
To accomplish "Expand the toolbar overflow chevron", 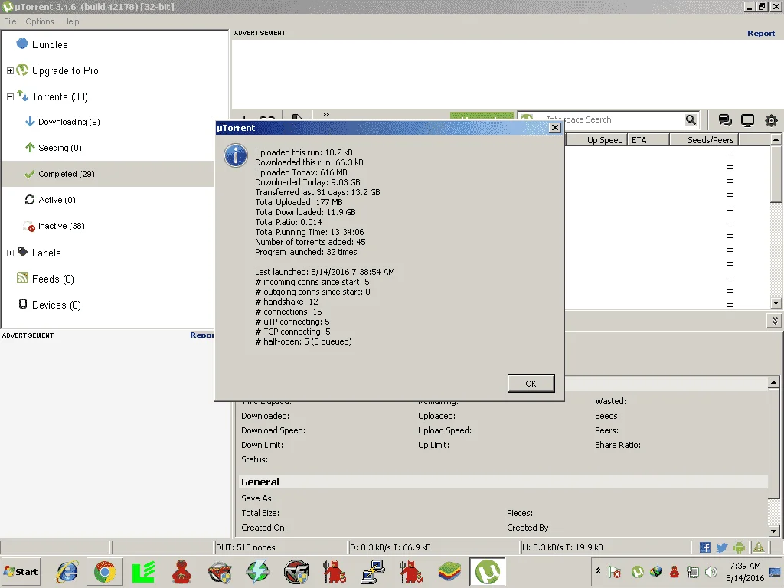I will pyautogui.click(x=326, y=115).
